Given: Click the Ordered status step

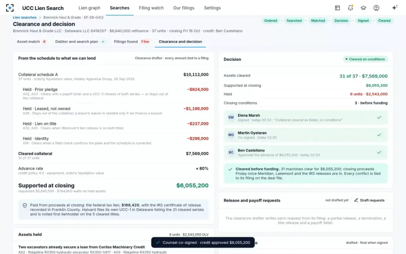Looking at the screenshot, I should click(271, 21).
